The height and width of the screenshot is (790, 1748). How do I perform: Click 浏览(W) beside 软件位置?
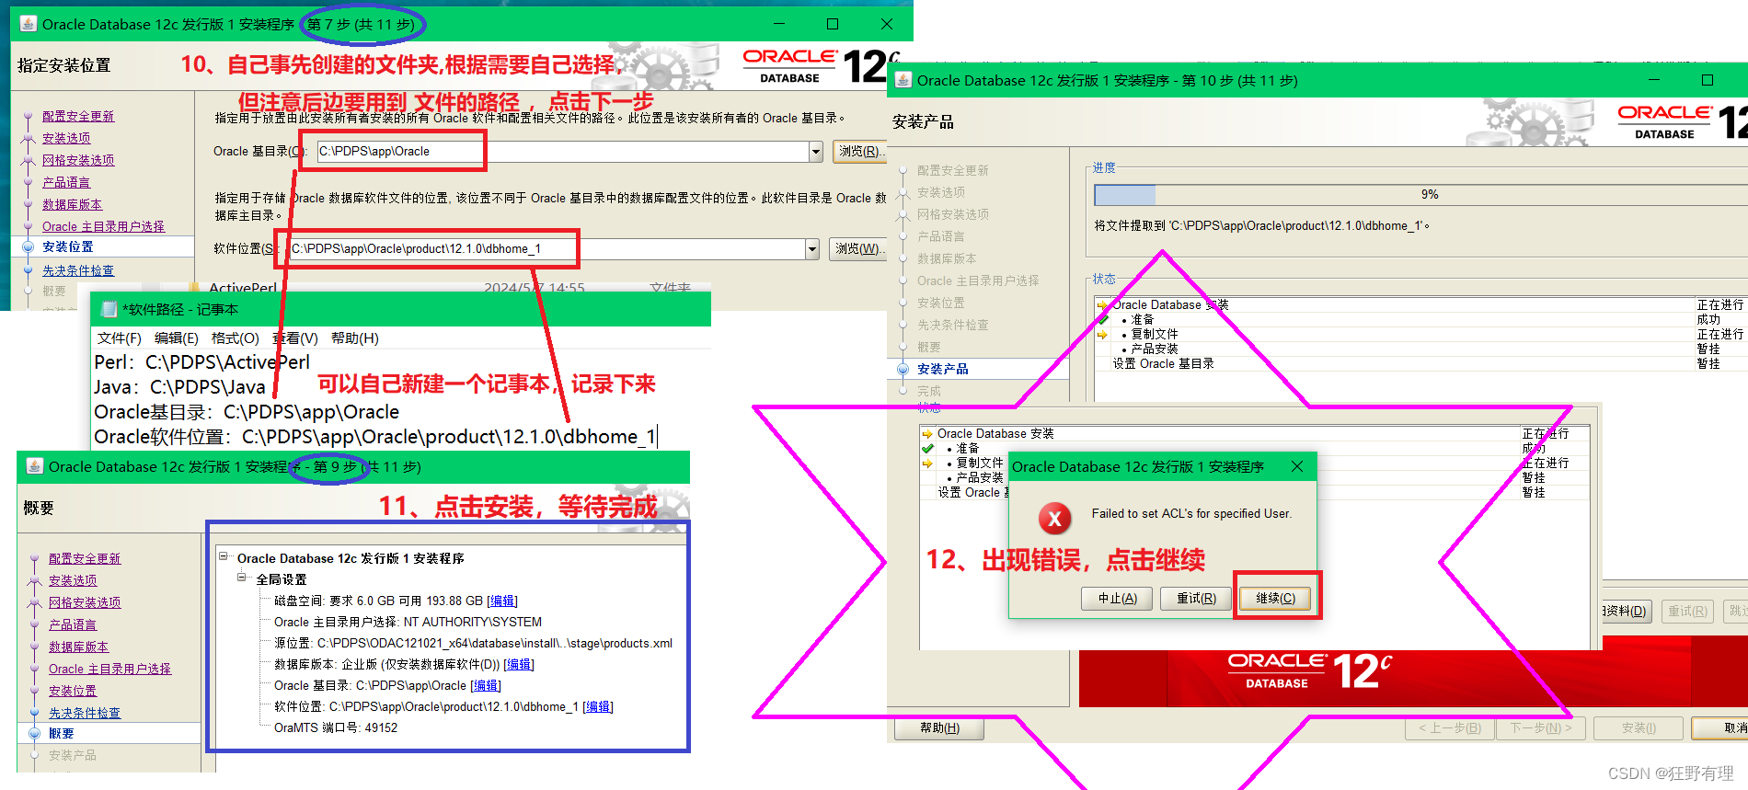857,248
